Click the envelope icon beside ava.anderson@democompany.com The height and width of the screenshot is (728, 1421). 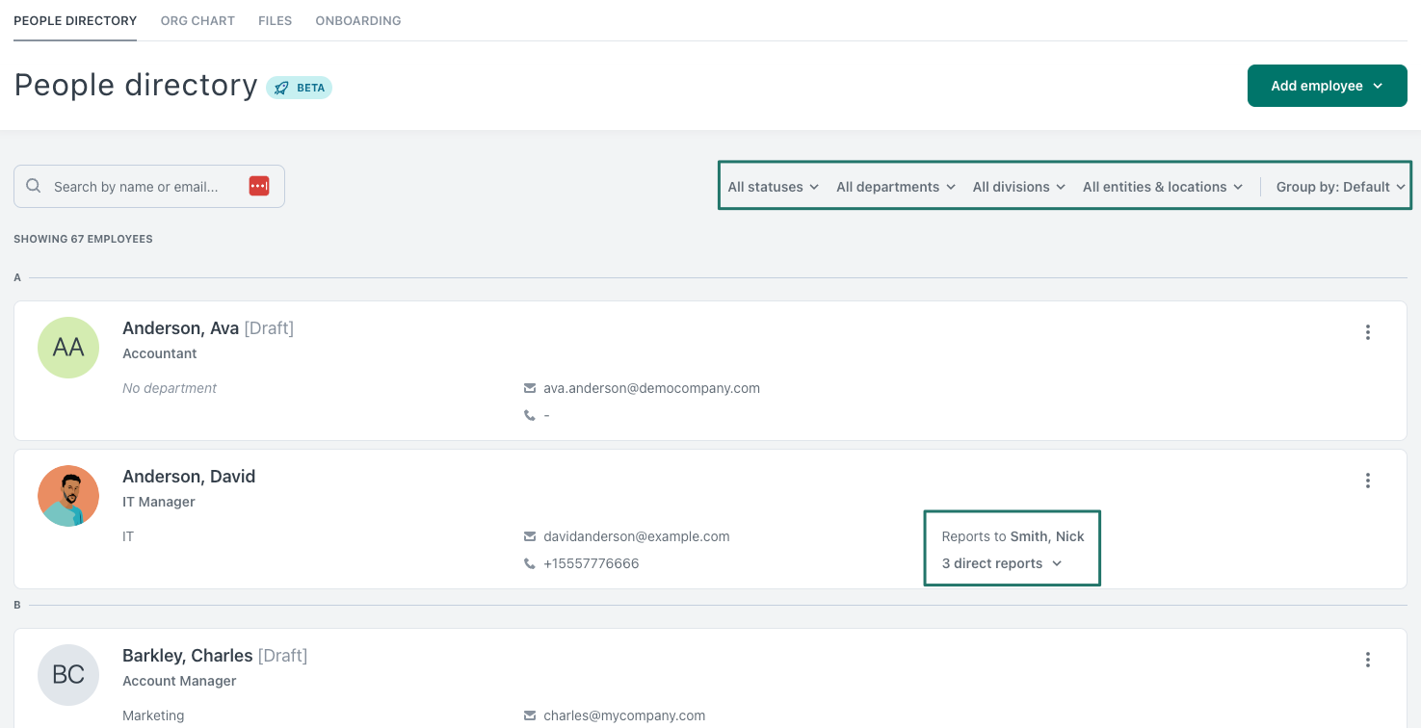tap(530, 388)
